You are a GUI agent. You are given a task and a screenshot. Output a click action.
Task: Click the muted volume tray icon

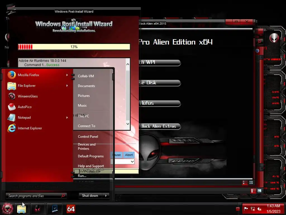259,209
